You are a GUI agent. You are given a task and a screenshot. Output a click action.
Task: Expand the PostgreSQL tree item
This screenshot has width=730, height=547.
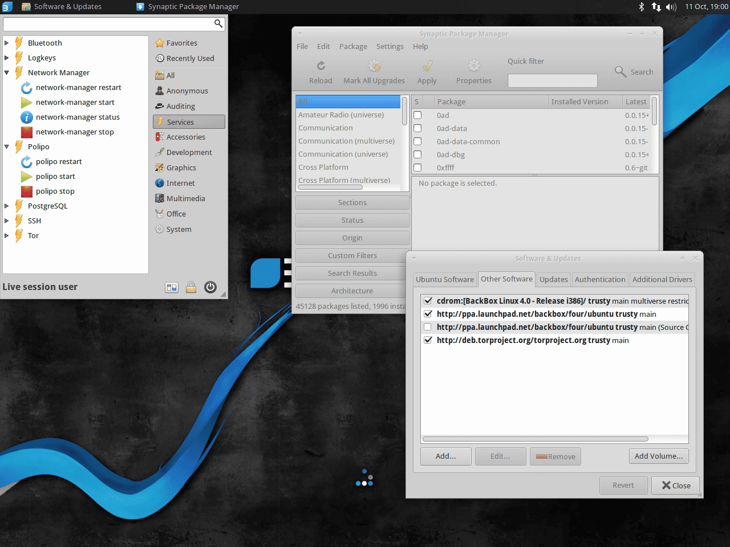coord(6,206)
